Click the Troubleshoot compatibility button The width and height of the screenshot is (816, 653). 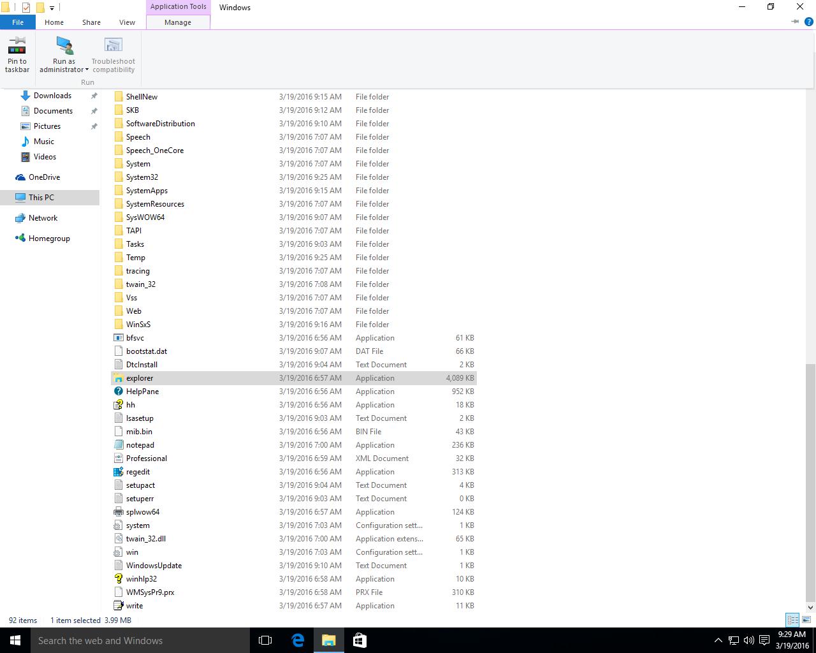pos(113,55)
